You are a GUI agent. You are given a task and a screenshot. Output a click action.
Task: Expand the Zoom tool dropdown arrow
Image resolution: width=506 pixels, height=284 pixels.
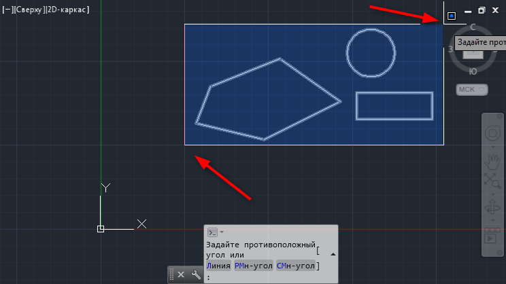493,194
